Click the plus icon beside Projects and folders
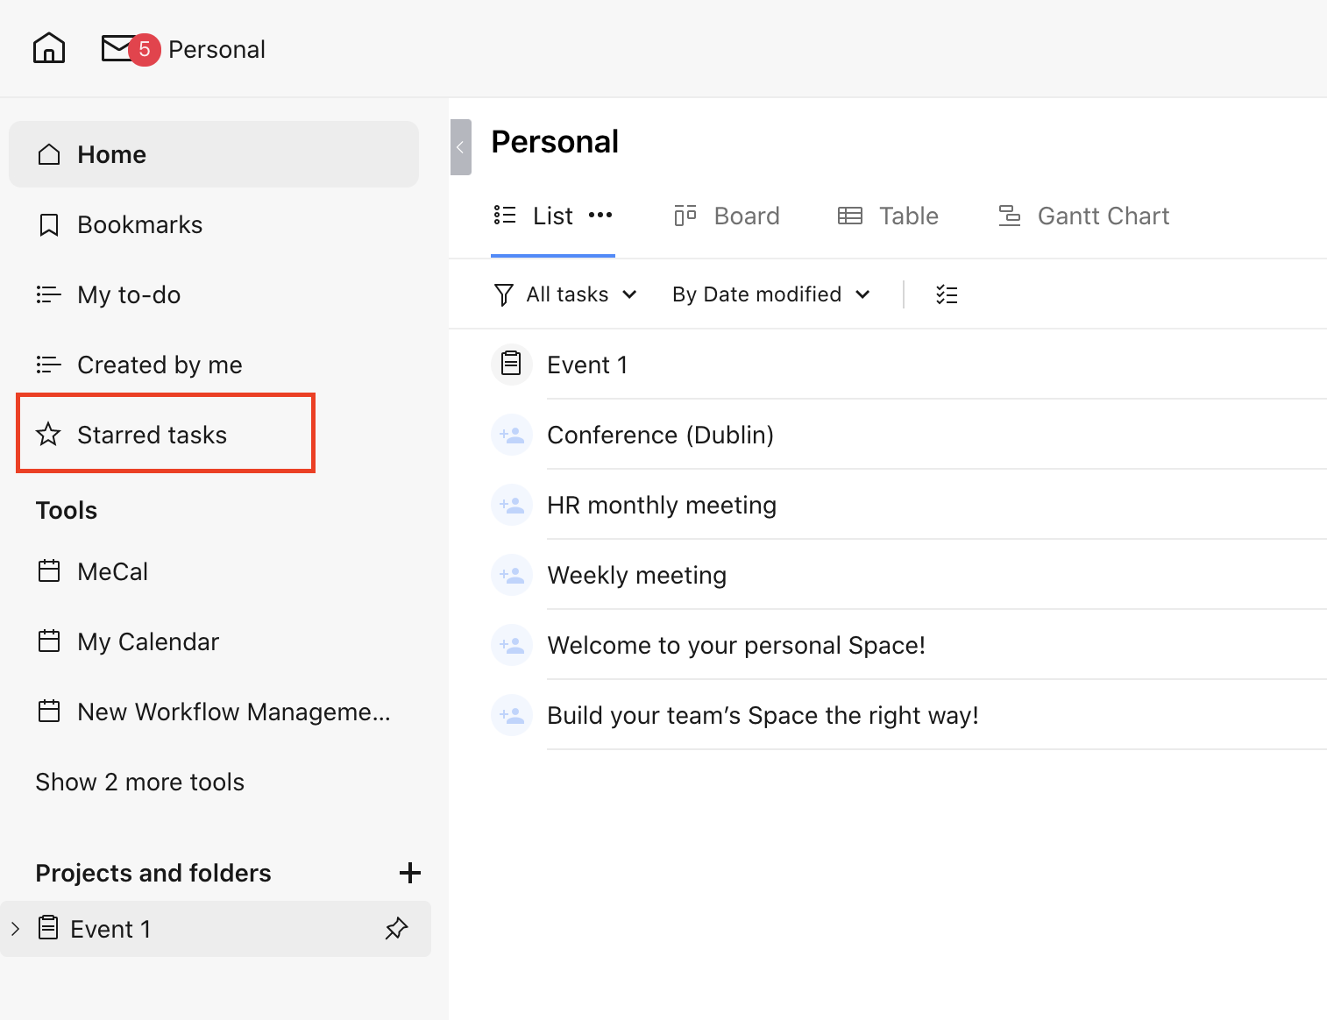The height and width of the screenshot is (1020, 1327). (x=409, y=873)
